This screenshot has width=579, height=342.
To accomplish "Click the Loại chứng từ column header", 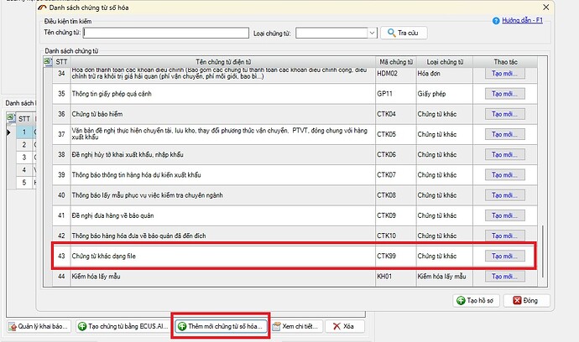I will pos(445,62).
